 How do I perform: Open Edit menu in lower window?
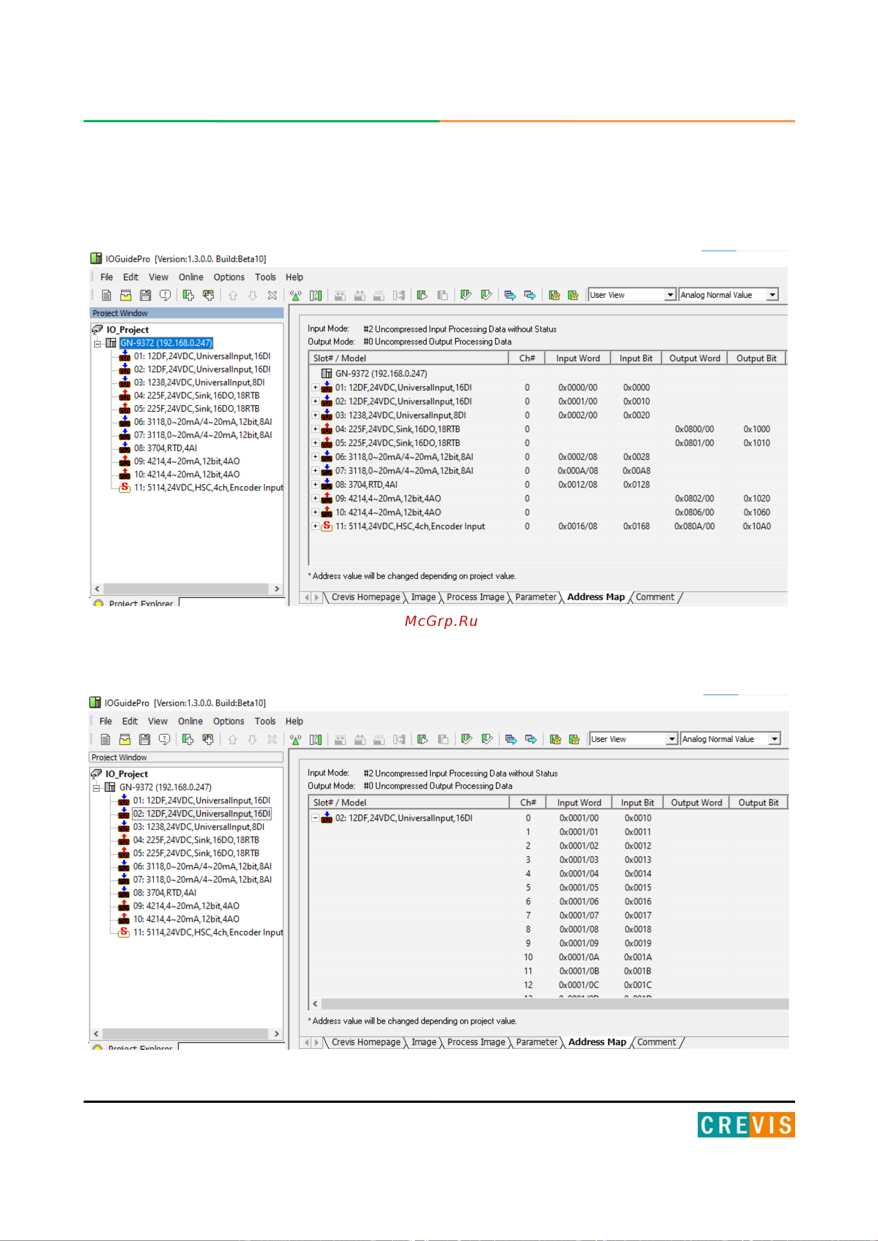pos(130,721)
